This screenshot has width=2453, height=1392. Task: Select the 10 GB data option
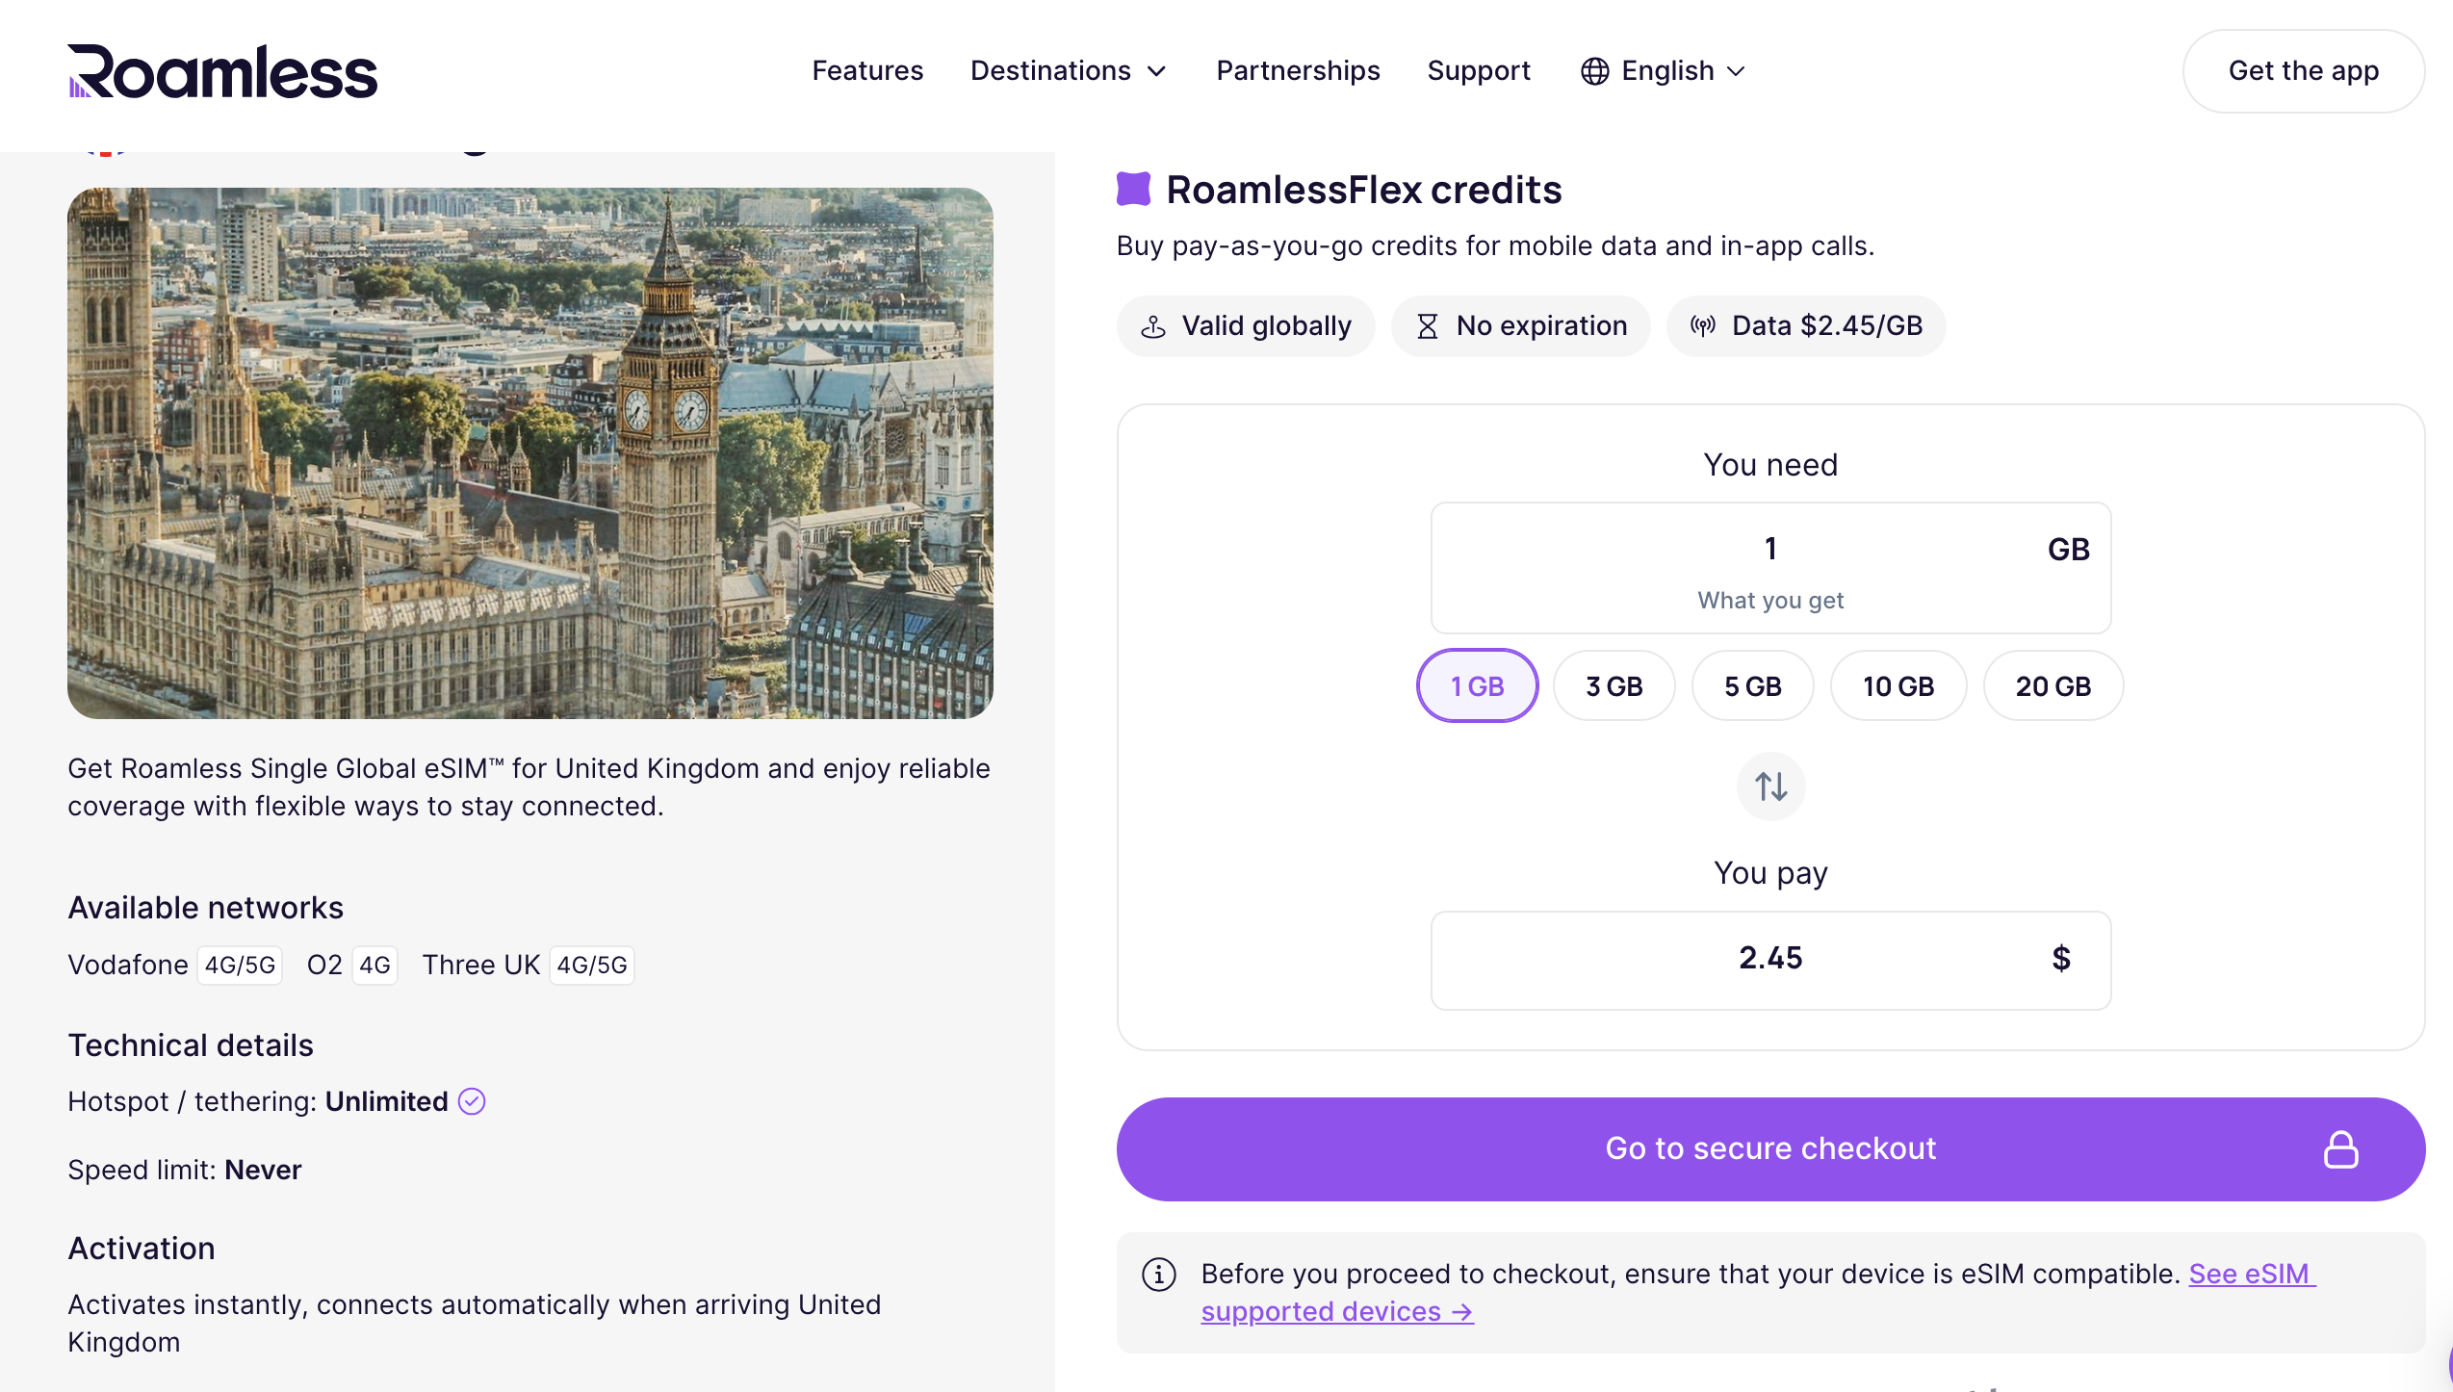point(1898,686)
